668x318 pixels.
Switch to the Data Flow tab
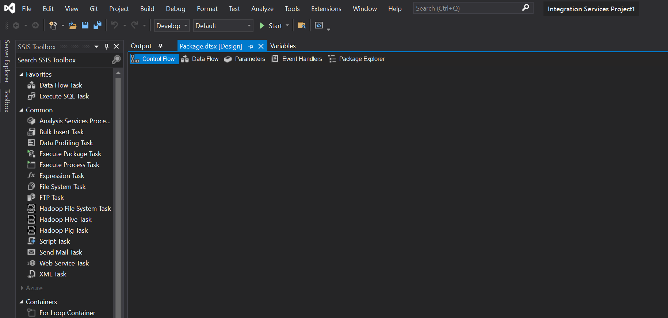[x=200, y=59]
